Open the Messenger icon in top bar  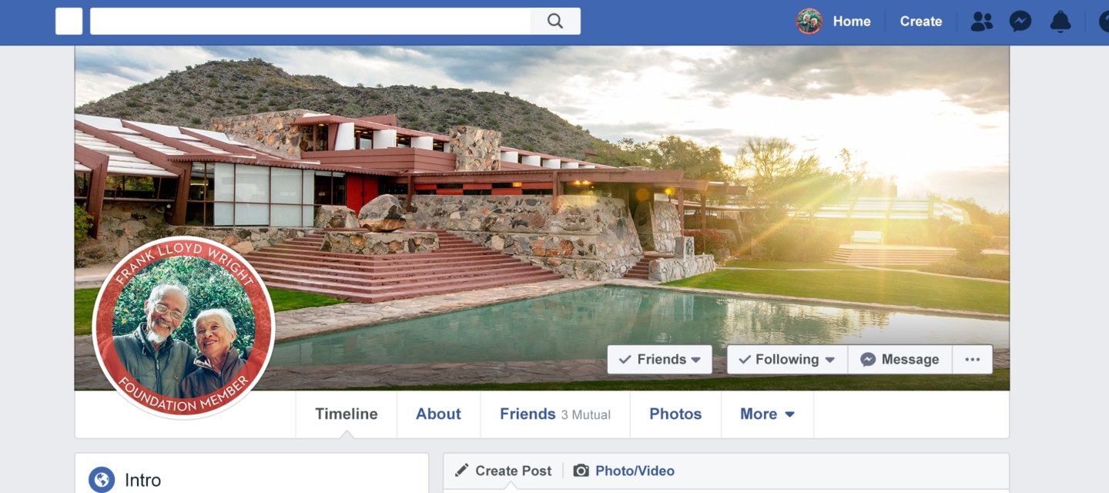tap(1020, 22)
